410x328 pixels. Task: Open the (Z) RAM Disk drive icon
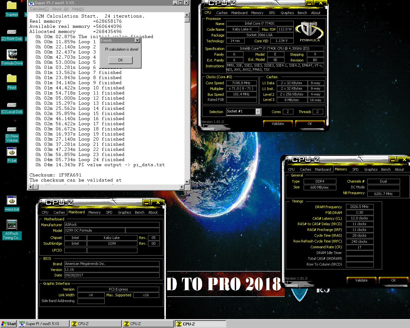pos(12,34)
